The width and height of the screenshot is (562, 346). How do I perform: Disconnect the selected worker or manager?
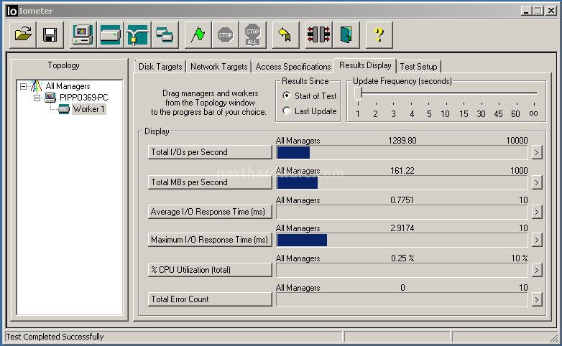(x=318, y=34)
